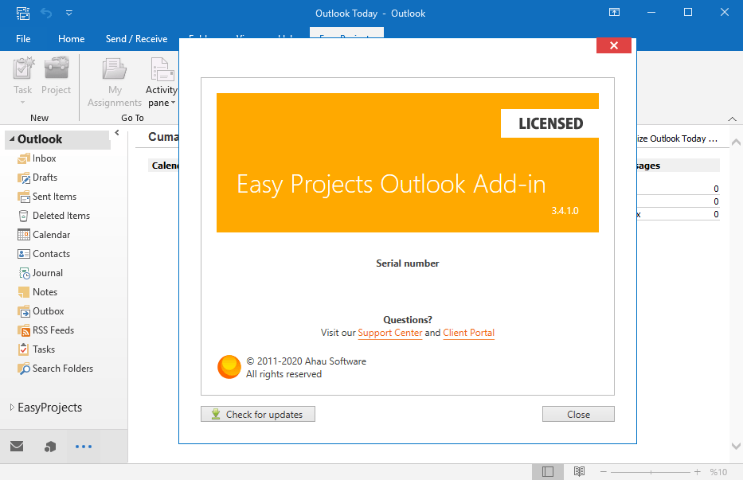Click the zoom percentage in status bar
743x480 pixels.
718,472
